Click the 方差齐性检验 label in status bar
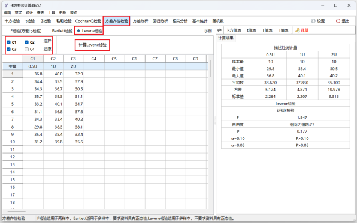 (x=14, y=218)
